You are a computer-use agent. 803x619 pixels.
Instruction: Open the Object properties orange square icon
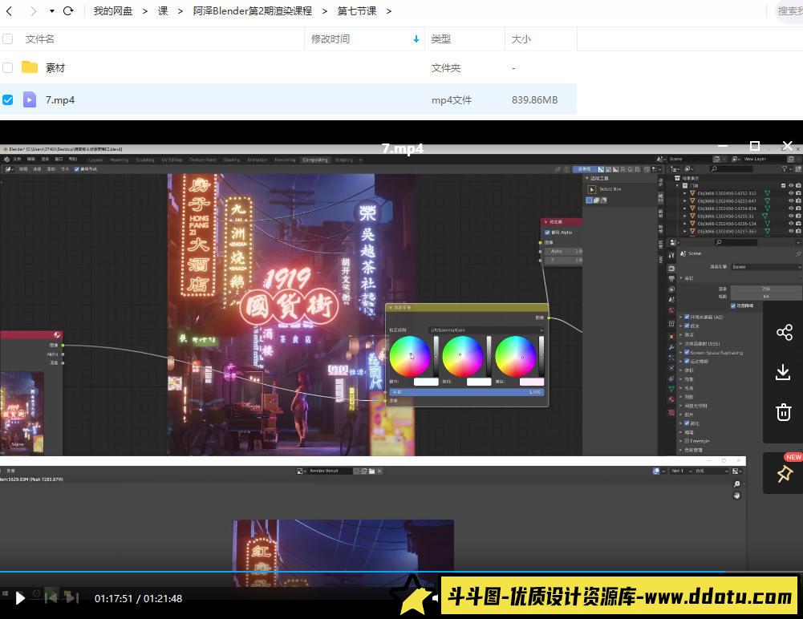point(671,337)
